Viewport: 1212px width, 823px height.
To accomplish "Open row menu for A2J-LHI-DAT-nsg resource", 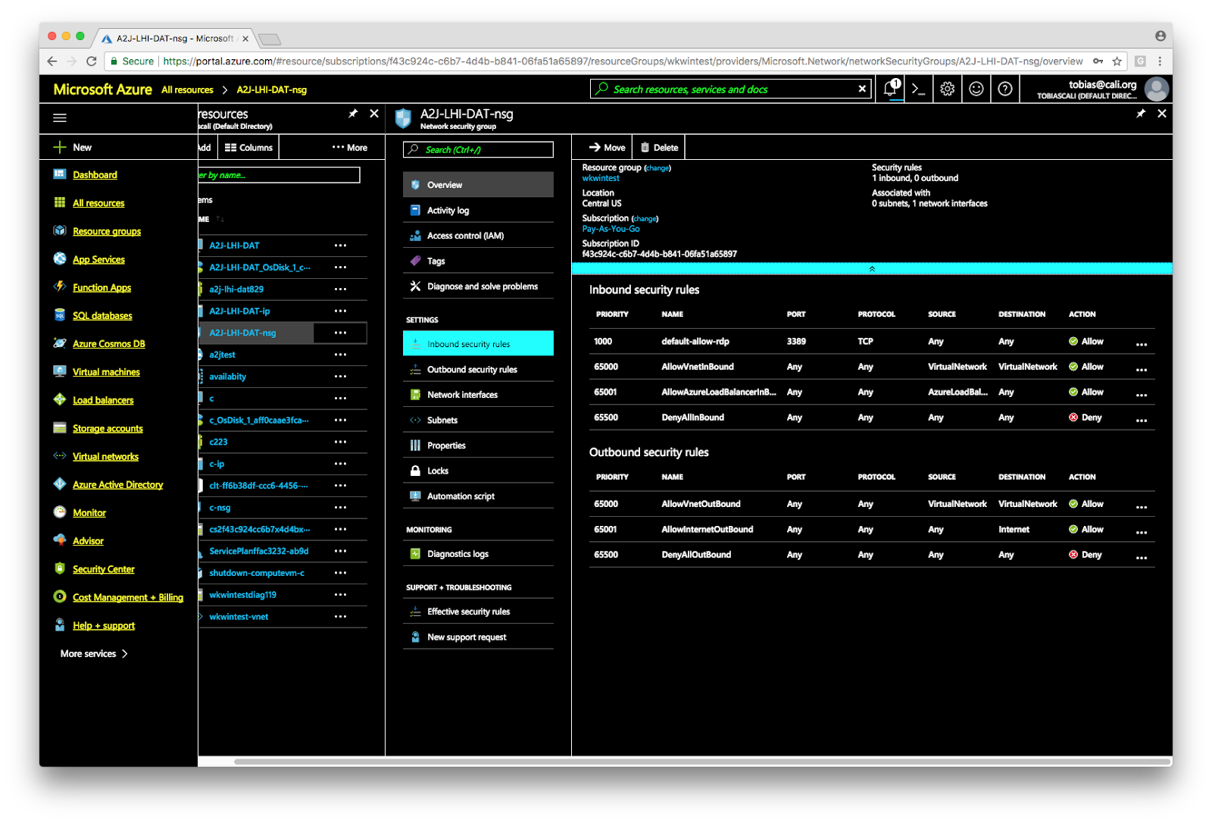I will point(340,333).
